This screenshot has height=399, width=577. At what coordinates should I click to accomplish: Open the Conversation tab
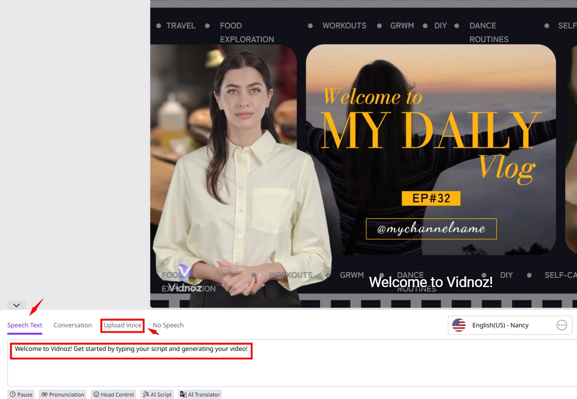tap(73, 325)
